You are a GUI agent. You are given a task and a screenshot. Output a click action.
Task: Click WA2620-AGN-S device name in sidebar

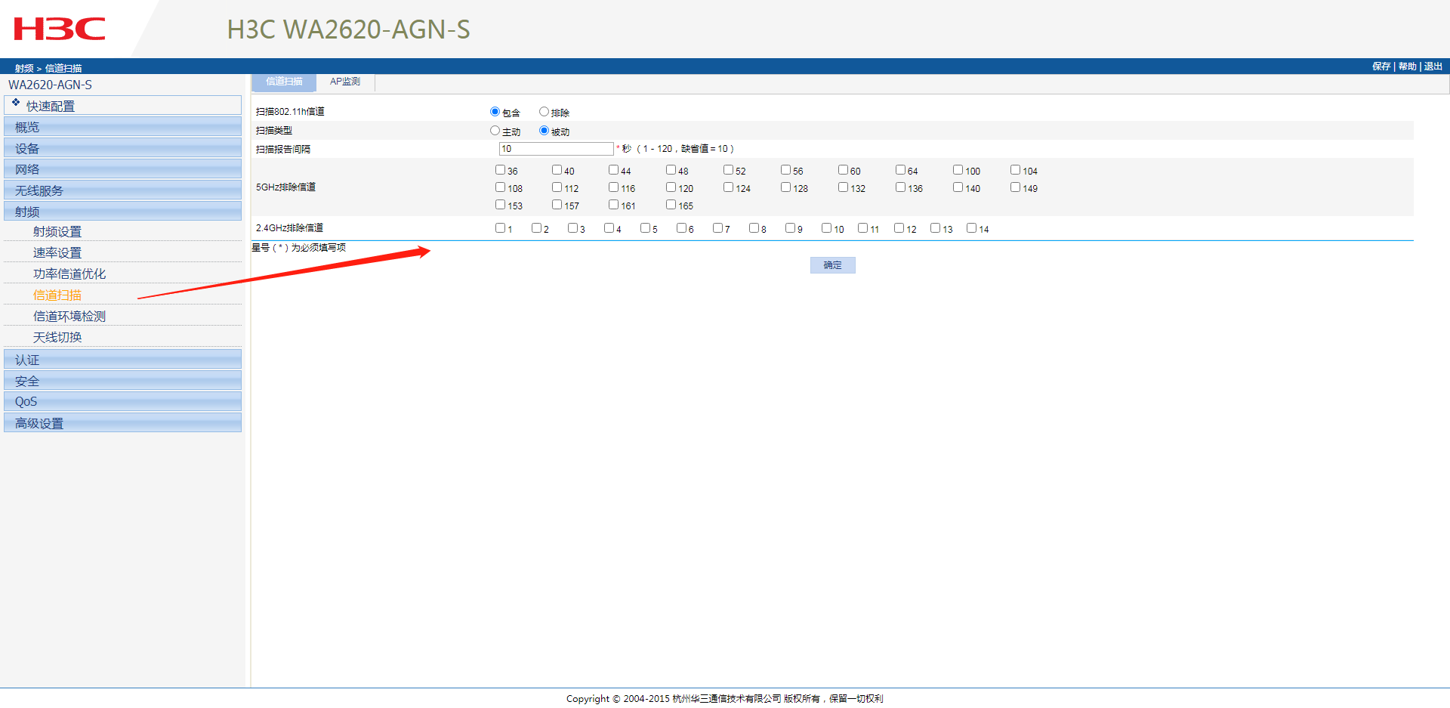(50, 85)
